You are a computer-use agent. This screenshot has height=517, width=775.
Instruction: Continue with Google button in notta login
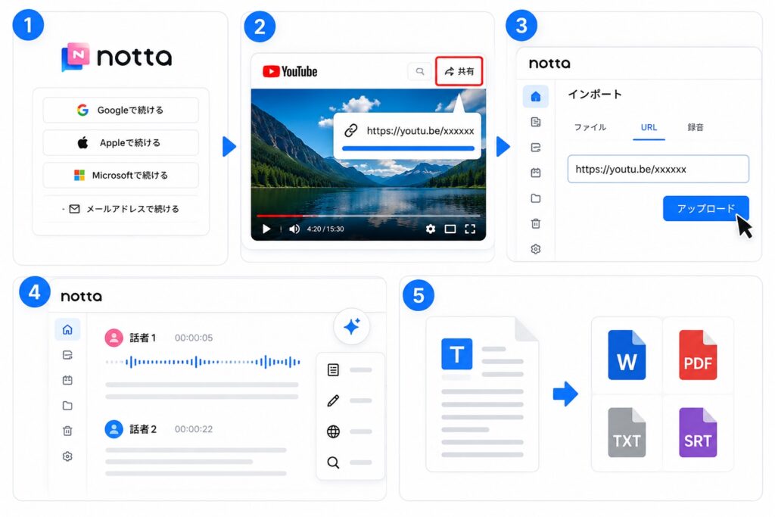pyautogui.click(x=120, y=110)
